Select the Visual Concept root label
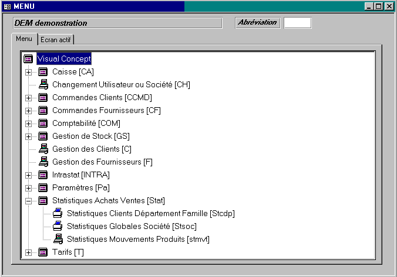Image resolution: width=397 pixels, height=277 pixels. tap(64, 59)
